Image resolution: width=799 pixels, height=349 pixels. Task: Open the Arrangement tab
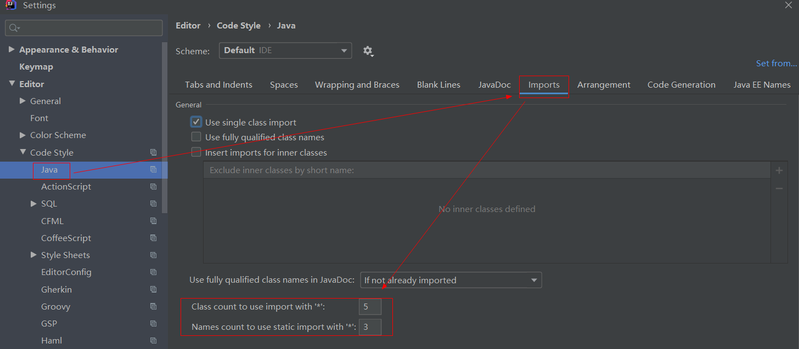(604, 85)
